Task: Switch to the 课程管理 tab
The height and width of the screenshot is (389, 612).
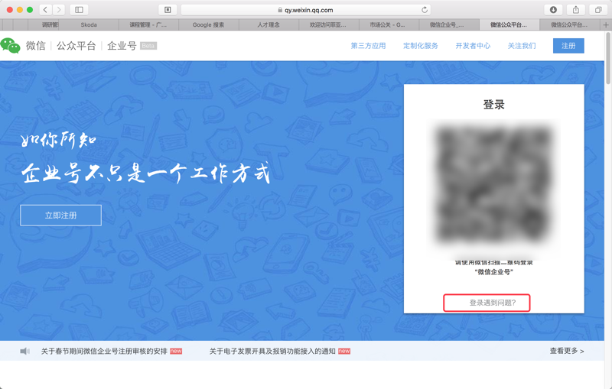Action: pos(148,25)
